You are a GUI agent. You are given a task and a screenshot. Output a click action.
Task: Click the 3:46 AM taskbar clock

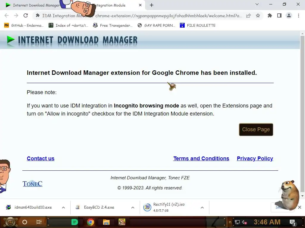267,222
